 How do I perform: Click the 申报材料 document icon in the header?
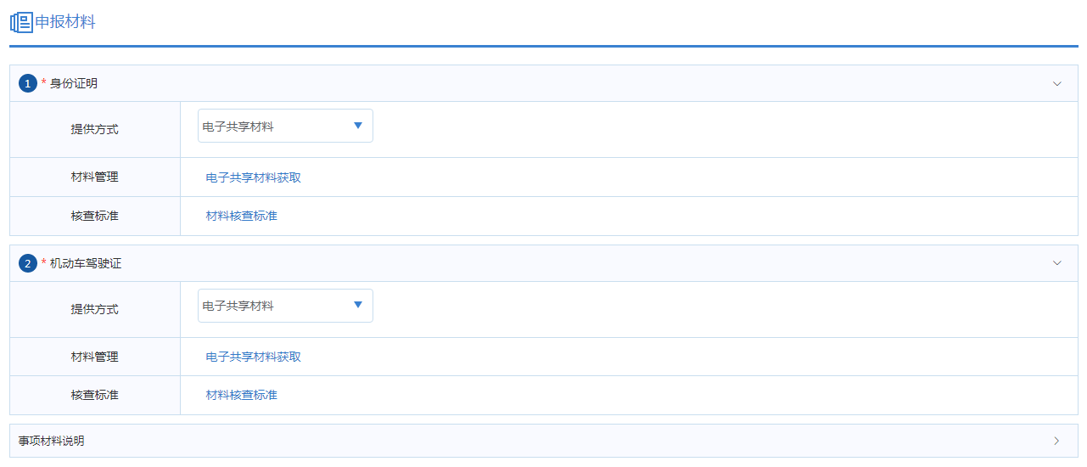point(21,23)
